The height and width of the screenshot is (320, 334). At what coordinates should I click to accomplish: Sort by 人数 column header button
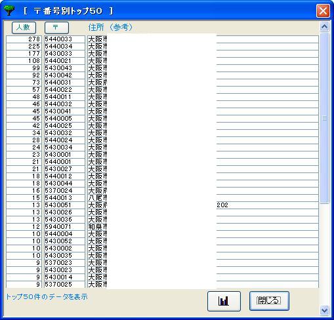pos(24,28)
